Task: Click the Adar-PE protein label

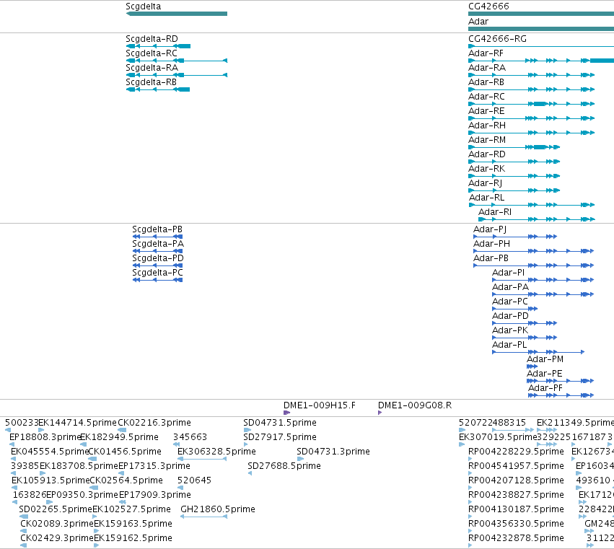Action: pos(544,374)
